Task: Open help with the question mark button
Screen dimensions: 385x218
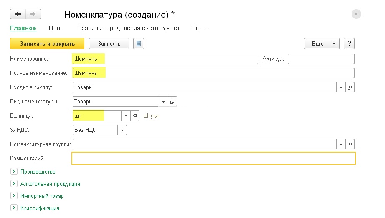Action: coord(349,44)
